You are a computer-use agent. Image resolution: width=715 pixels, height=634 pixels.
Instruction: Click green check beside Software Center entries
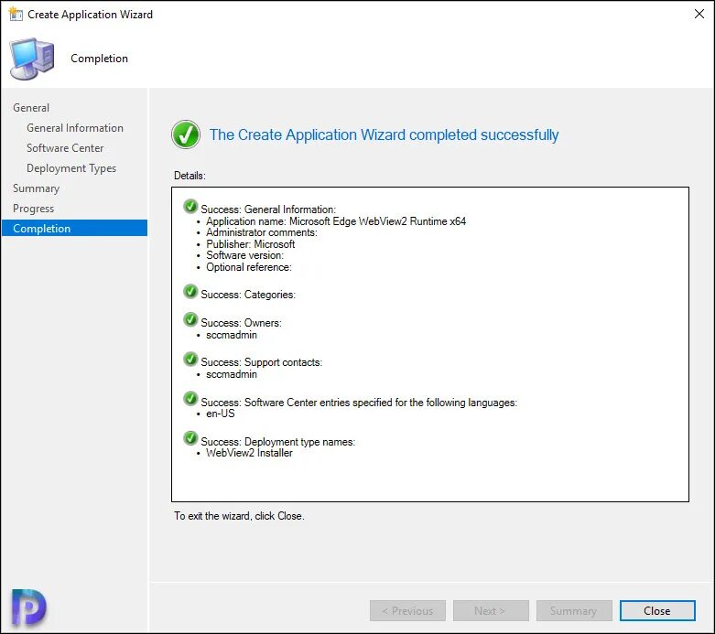pos(190,399)
